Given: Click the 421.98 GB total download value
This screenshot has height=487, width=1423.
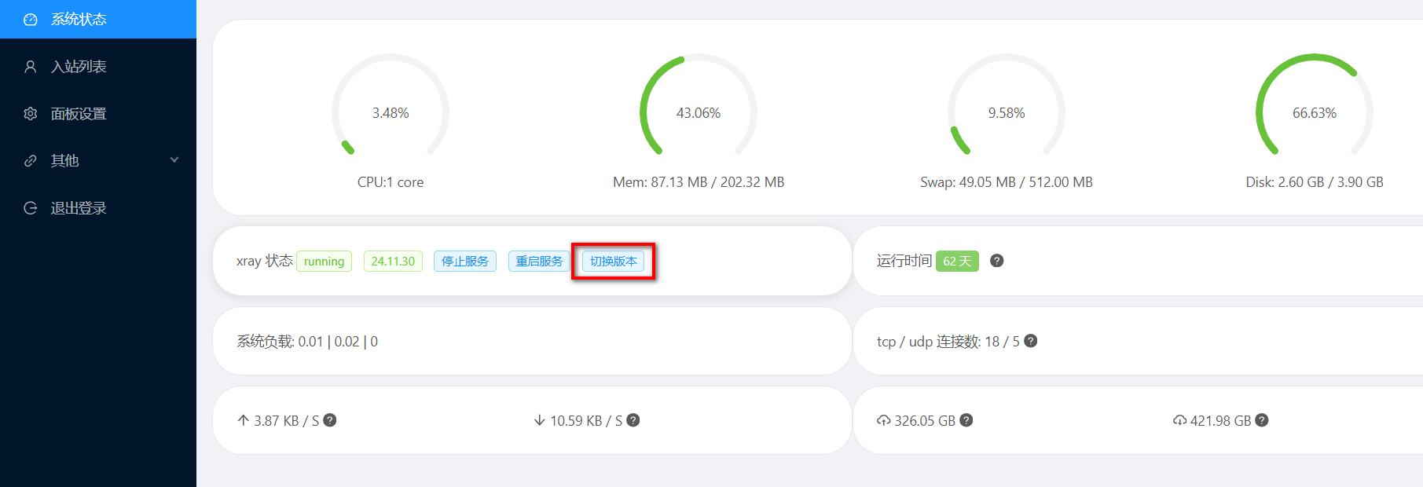Looking at the screenshot, I should point(1220,421).
